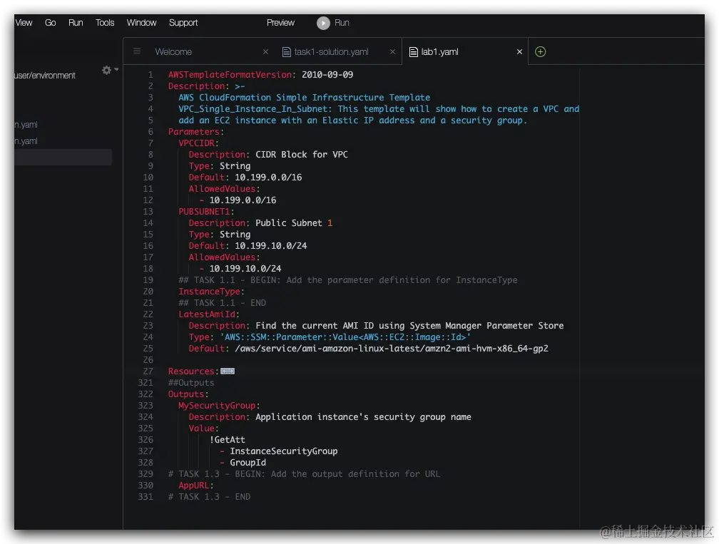This screenshot has height=544, width=719.
Task: Click the 10.199.10.0/24 default on line 16
Action: 270,246
